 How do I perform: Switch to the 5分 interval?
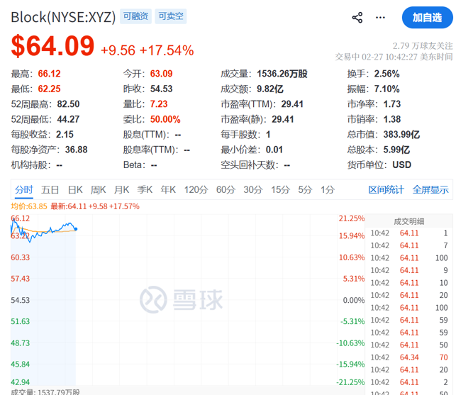pos(305,189)
